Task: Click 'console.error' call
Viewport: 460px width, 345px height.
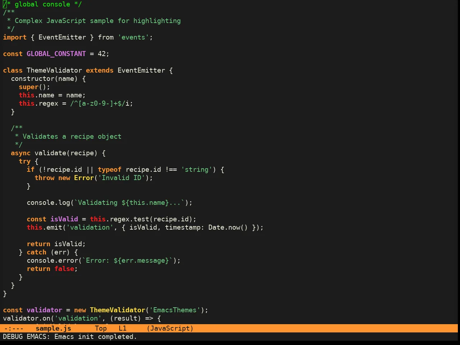Action: [x=52, y=261]
